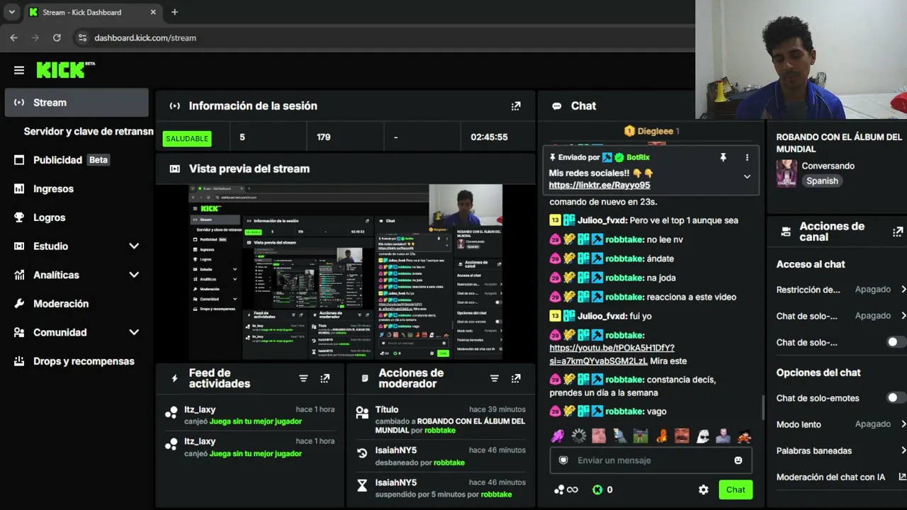907x510 pixels.
Task: Insert the Goku quick emote at row end
Action: point(744,436)
